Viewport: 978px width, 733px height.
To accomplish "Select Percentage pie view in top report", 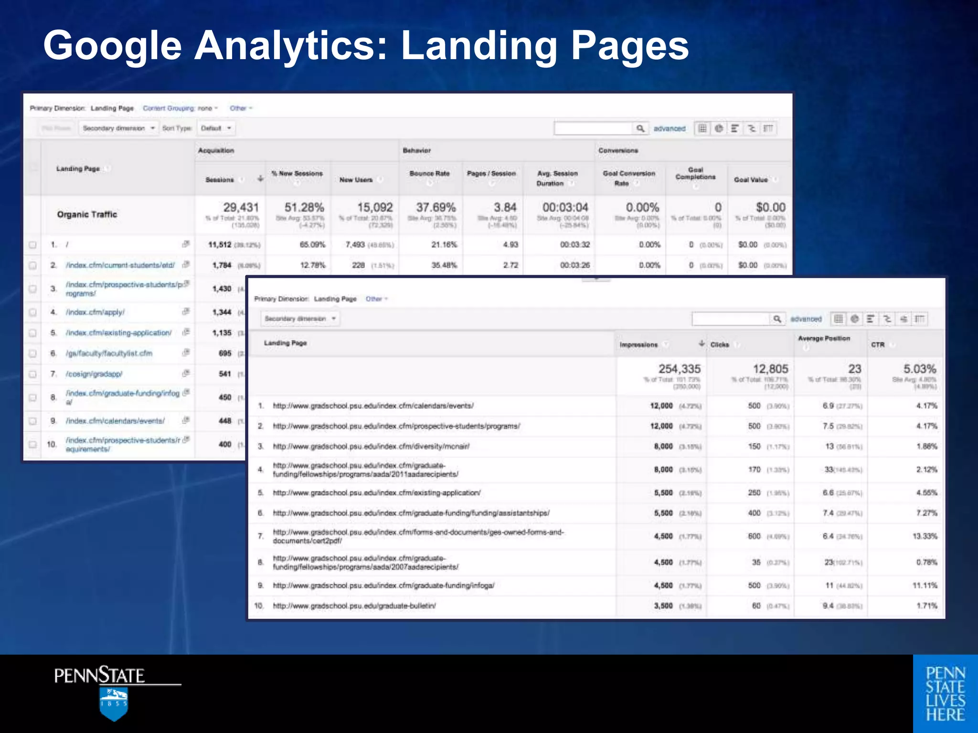I will tap(719, 128).
